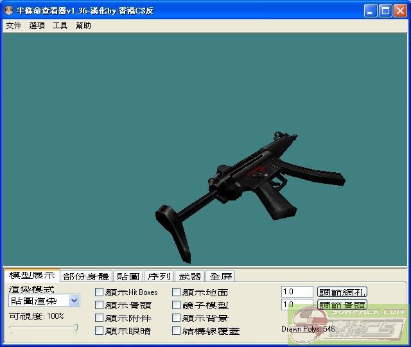Click the value field beside 調節網孔
This screenshot has height=347, width=411.
tap(297, 292)
